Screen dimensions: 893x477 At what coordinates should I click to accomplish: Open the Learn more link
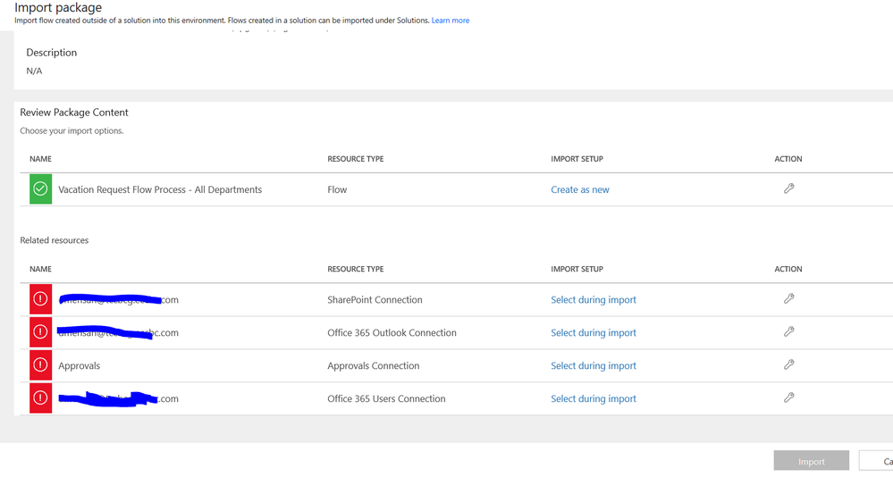click(451, 21)
